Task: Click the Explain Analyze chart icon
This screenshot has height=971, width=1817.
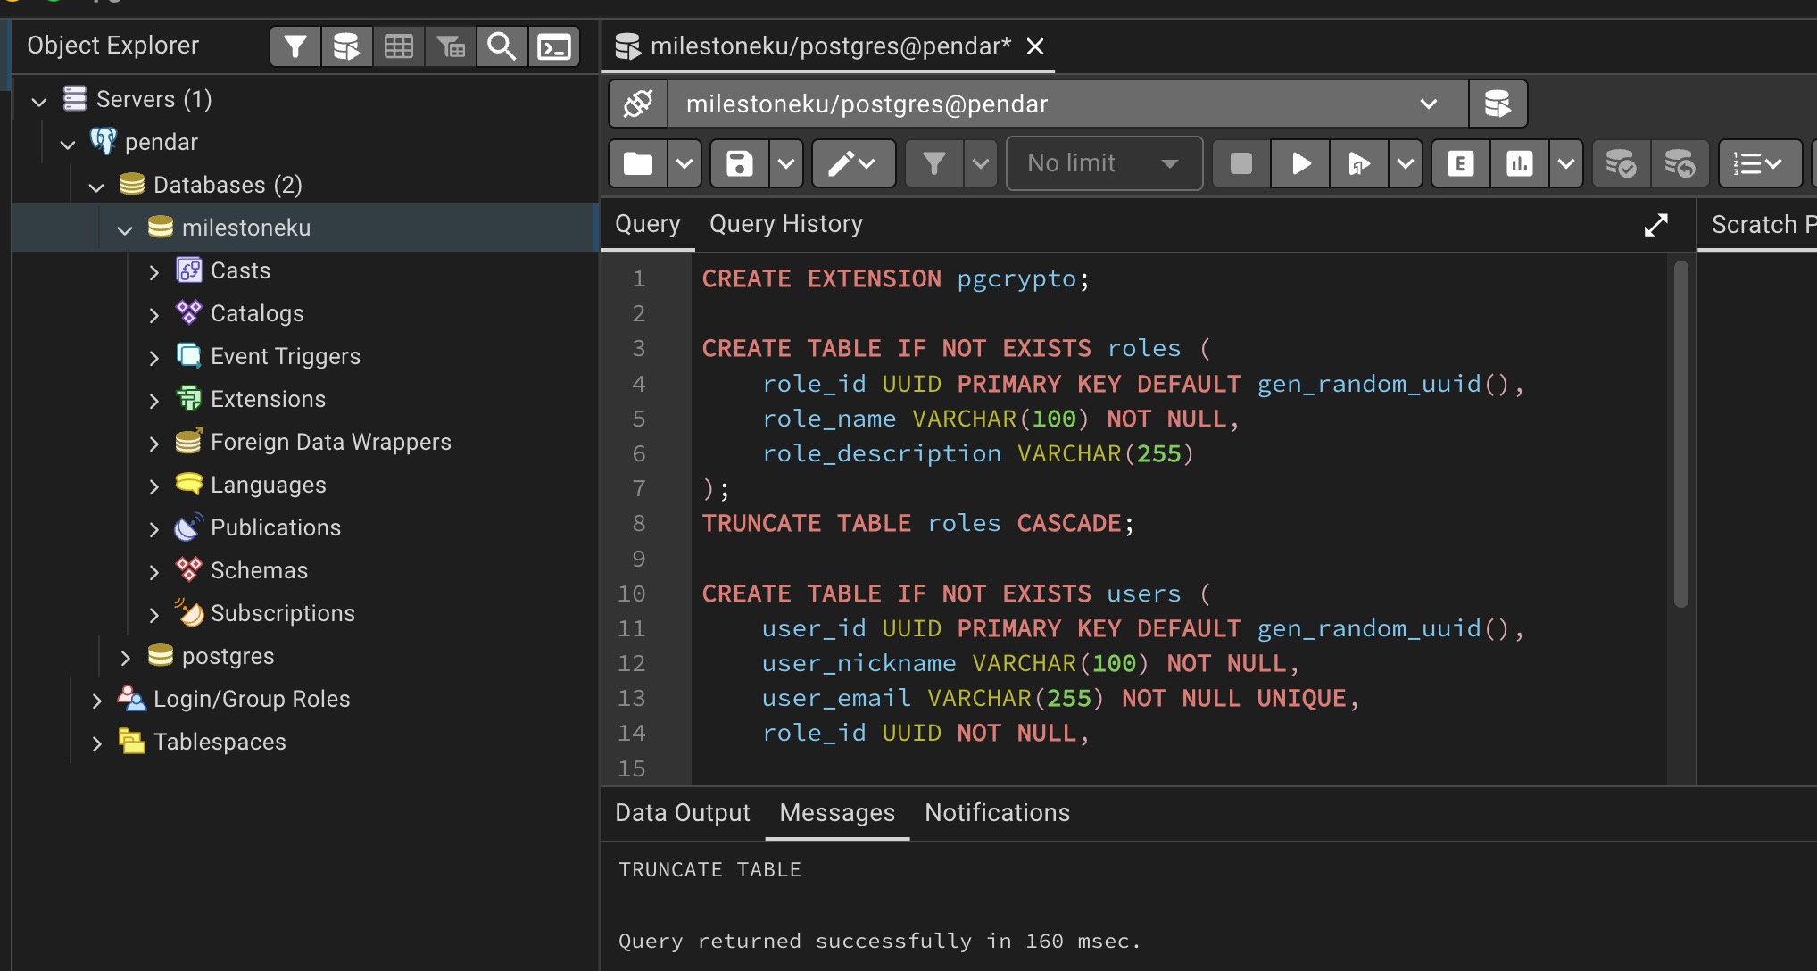Action: [x=1520, y=163]
